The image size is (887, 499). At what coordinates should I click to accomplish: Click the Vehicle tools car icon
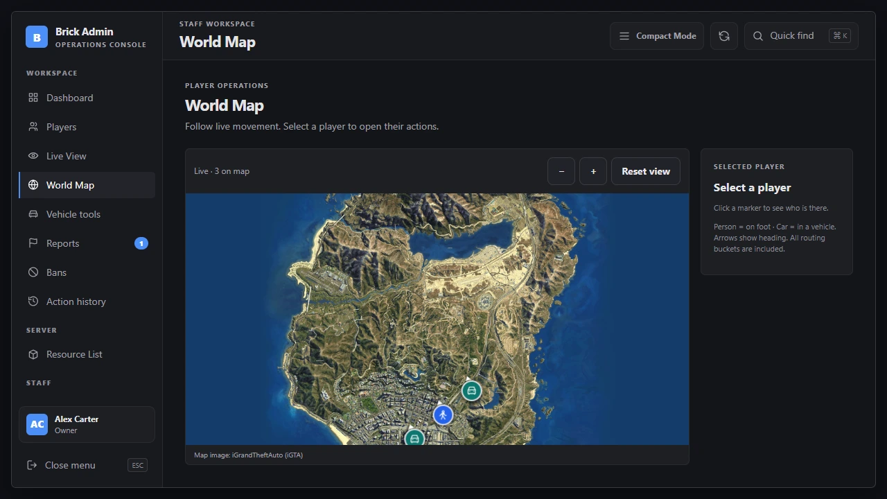point(33,214)
